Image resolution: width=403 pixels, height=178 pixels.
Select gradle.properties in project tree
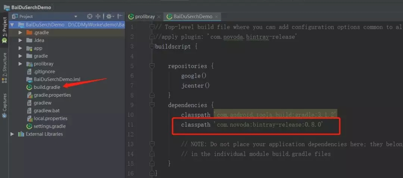tap(52, 95)
